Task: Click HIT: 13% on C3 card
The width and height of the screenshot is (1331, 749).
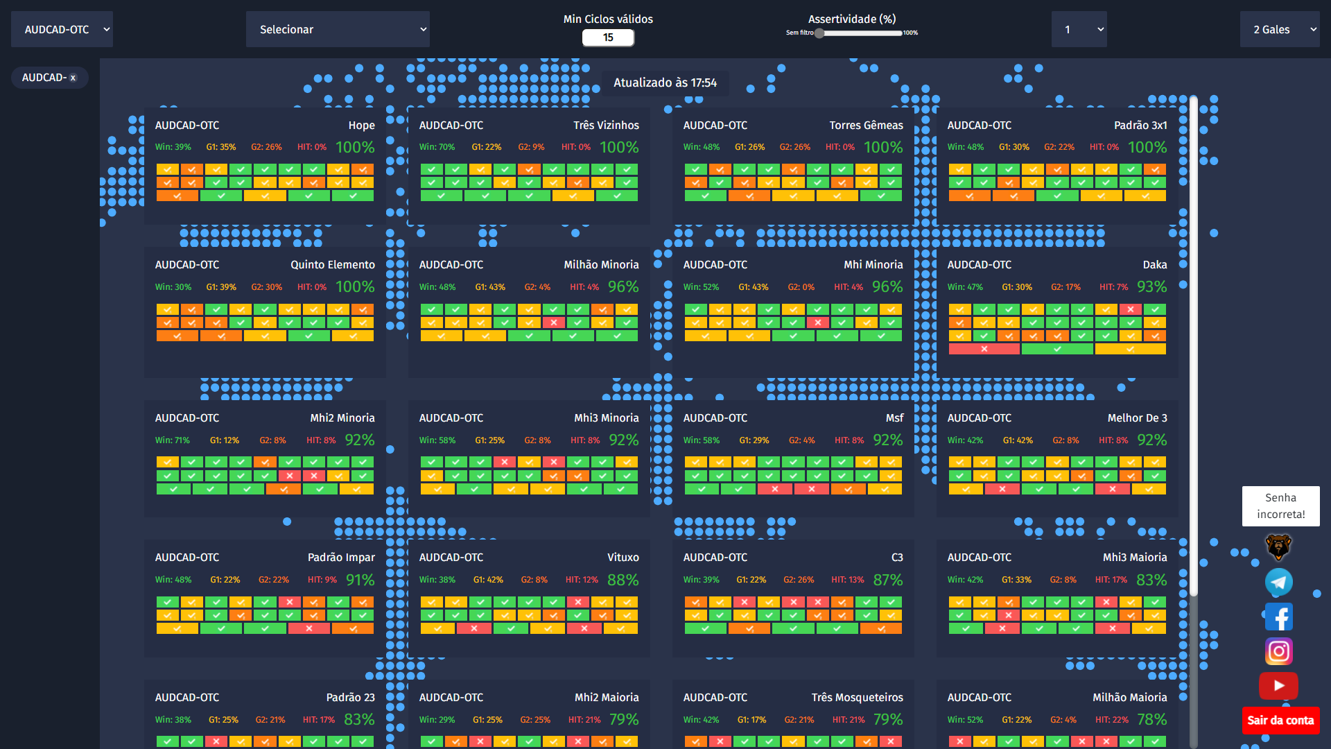Action: coord(847,579)
